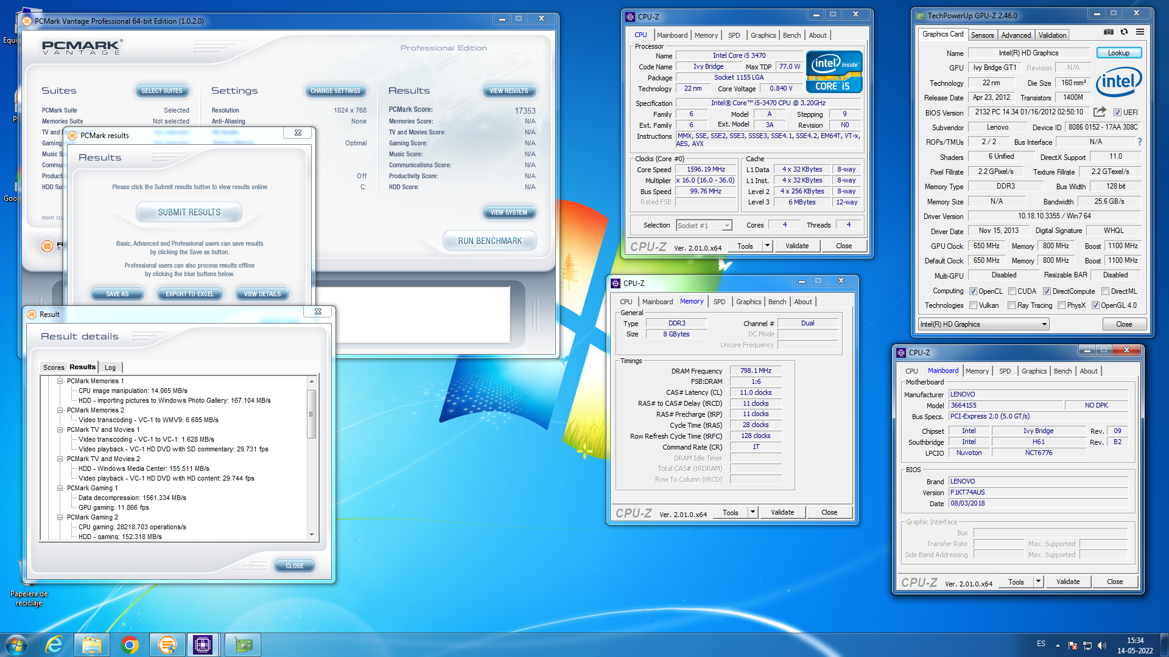Viewport: 1169px width, 657px height.
Task: Toggle the OpenGL 4.0 checkbox
Action: click(1095, 305)
